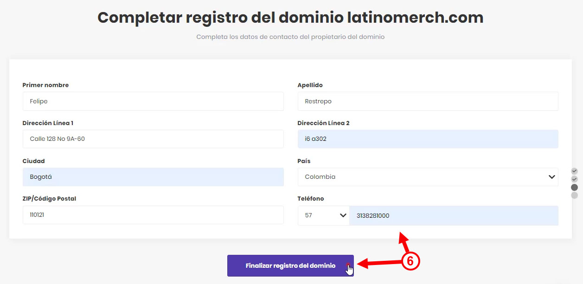Click Dirección Línea 1 address field

(153, 139)
